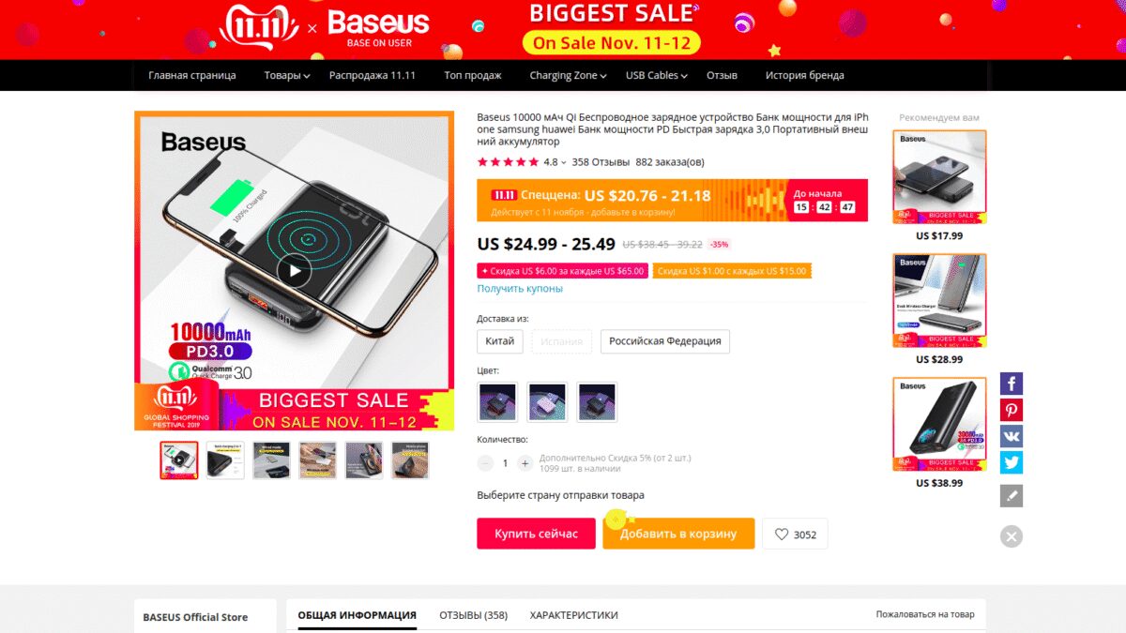
Task: Switch to the ОТЗЫВЫ (358) tab
Action: [x=473, y=615]
